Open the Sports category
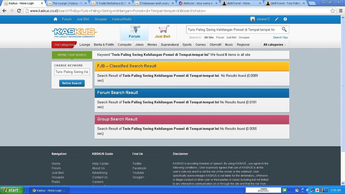This screenshot has width=345, height=194. pos(187,45)
